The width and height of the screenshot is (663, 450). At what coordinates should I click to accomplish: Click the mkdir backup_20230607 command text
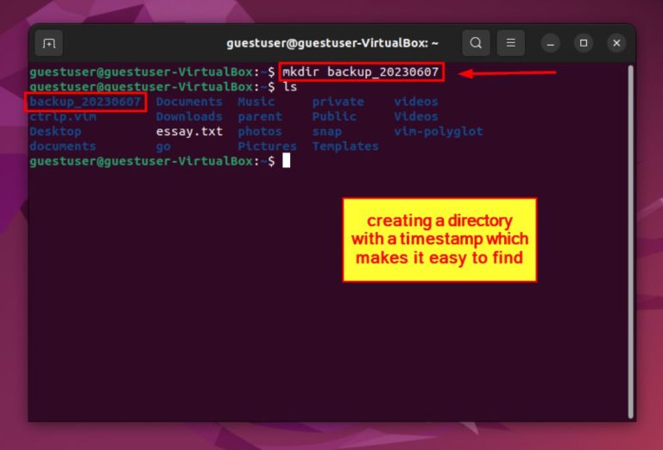[361, 72]
